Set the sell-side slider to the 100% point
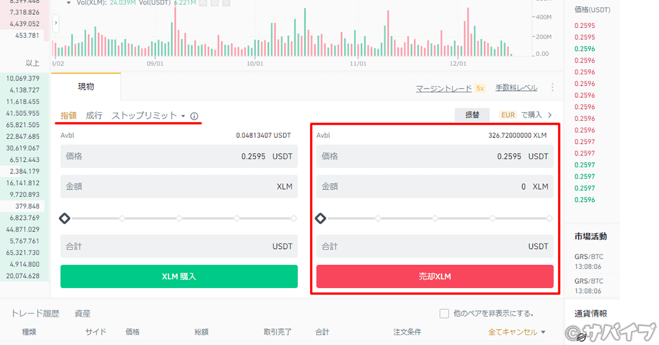659x345 pixels. (549, 218)
